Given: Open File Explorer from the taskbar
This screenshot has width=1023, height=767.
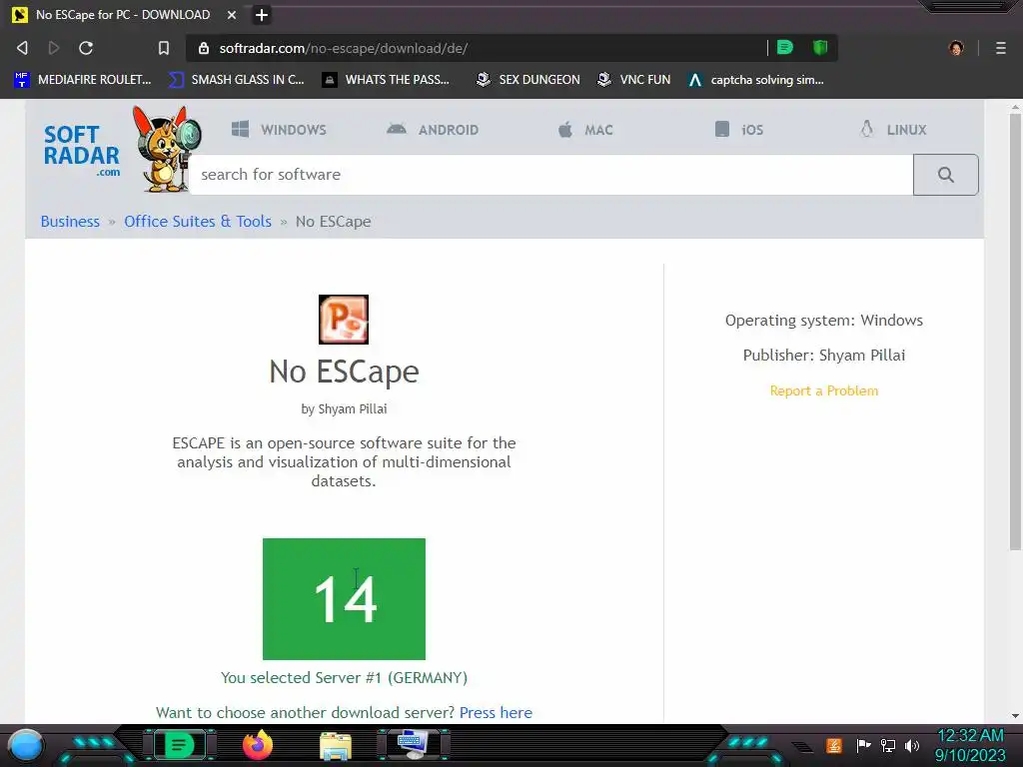Looking at the screenshot, I should (336, 745).
